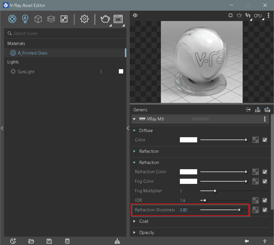Select the A_Frosted Glass material

coord(65,53)
